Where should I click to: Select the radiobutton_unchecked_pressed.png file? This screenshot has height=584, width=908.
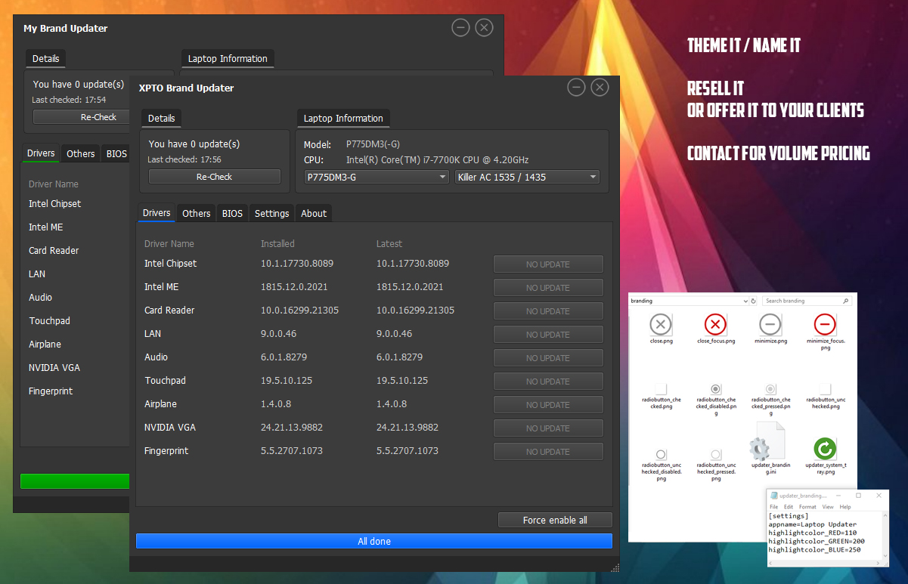[x=715, y=454]
